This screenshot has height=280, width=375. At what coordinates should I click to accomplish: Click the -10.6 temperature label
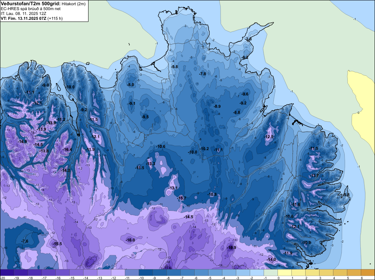[160, 146]
